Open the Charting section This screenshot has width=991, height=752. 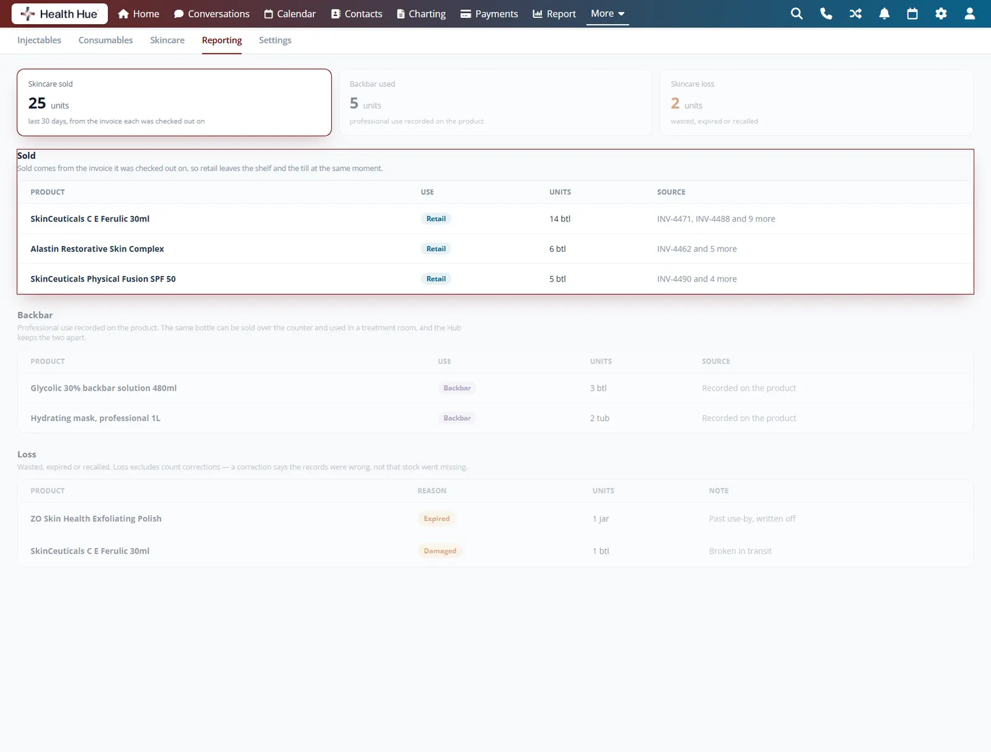pyautogui.click(x=421, y=14)
